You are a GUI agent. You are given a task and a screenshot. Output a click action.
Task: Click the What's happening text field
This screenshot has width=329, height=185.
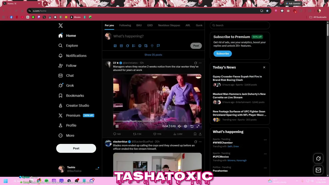click(x=157, y=36)
